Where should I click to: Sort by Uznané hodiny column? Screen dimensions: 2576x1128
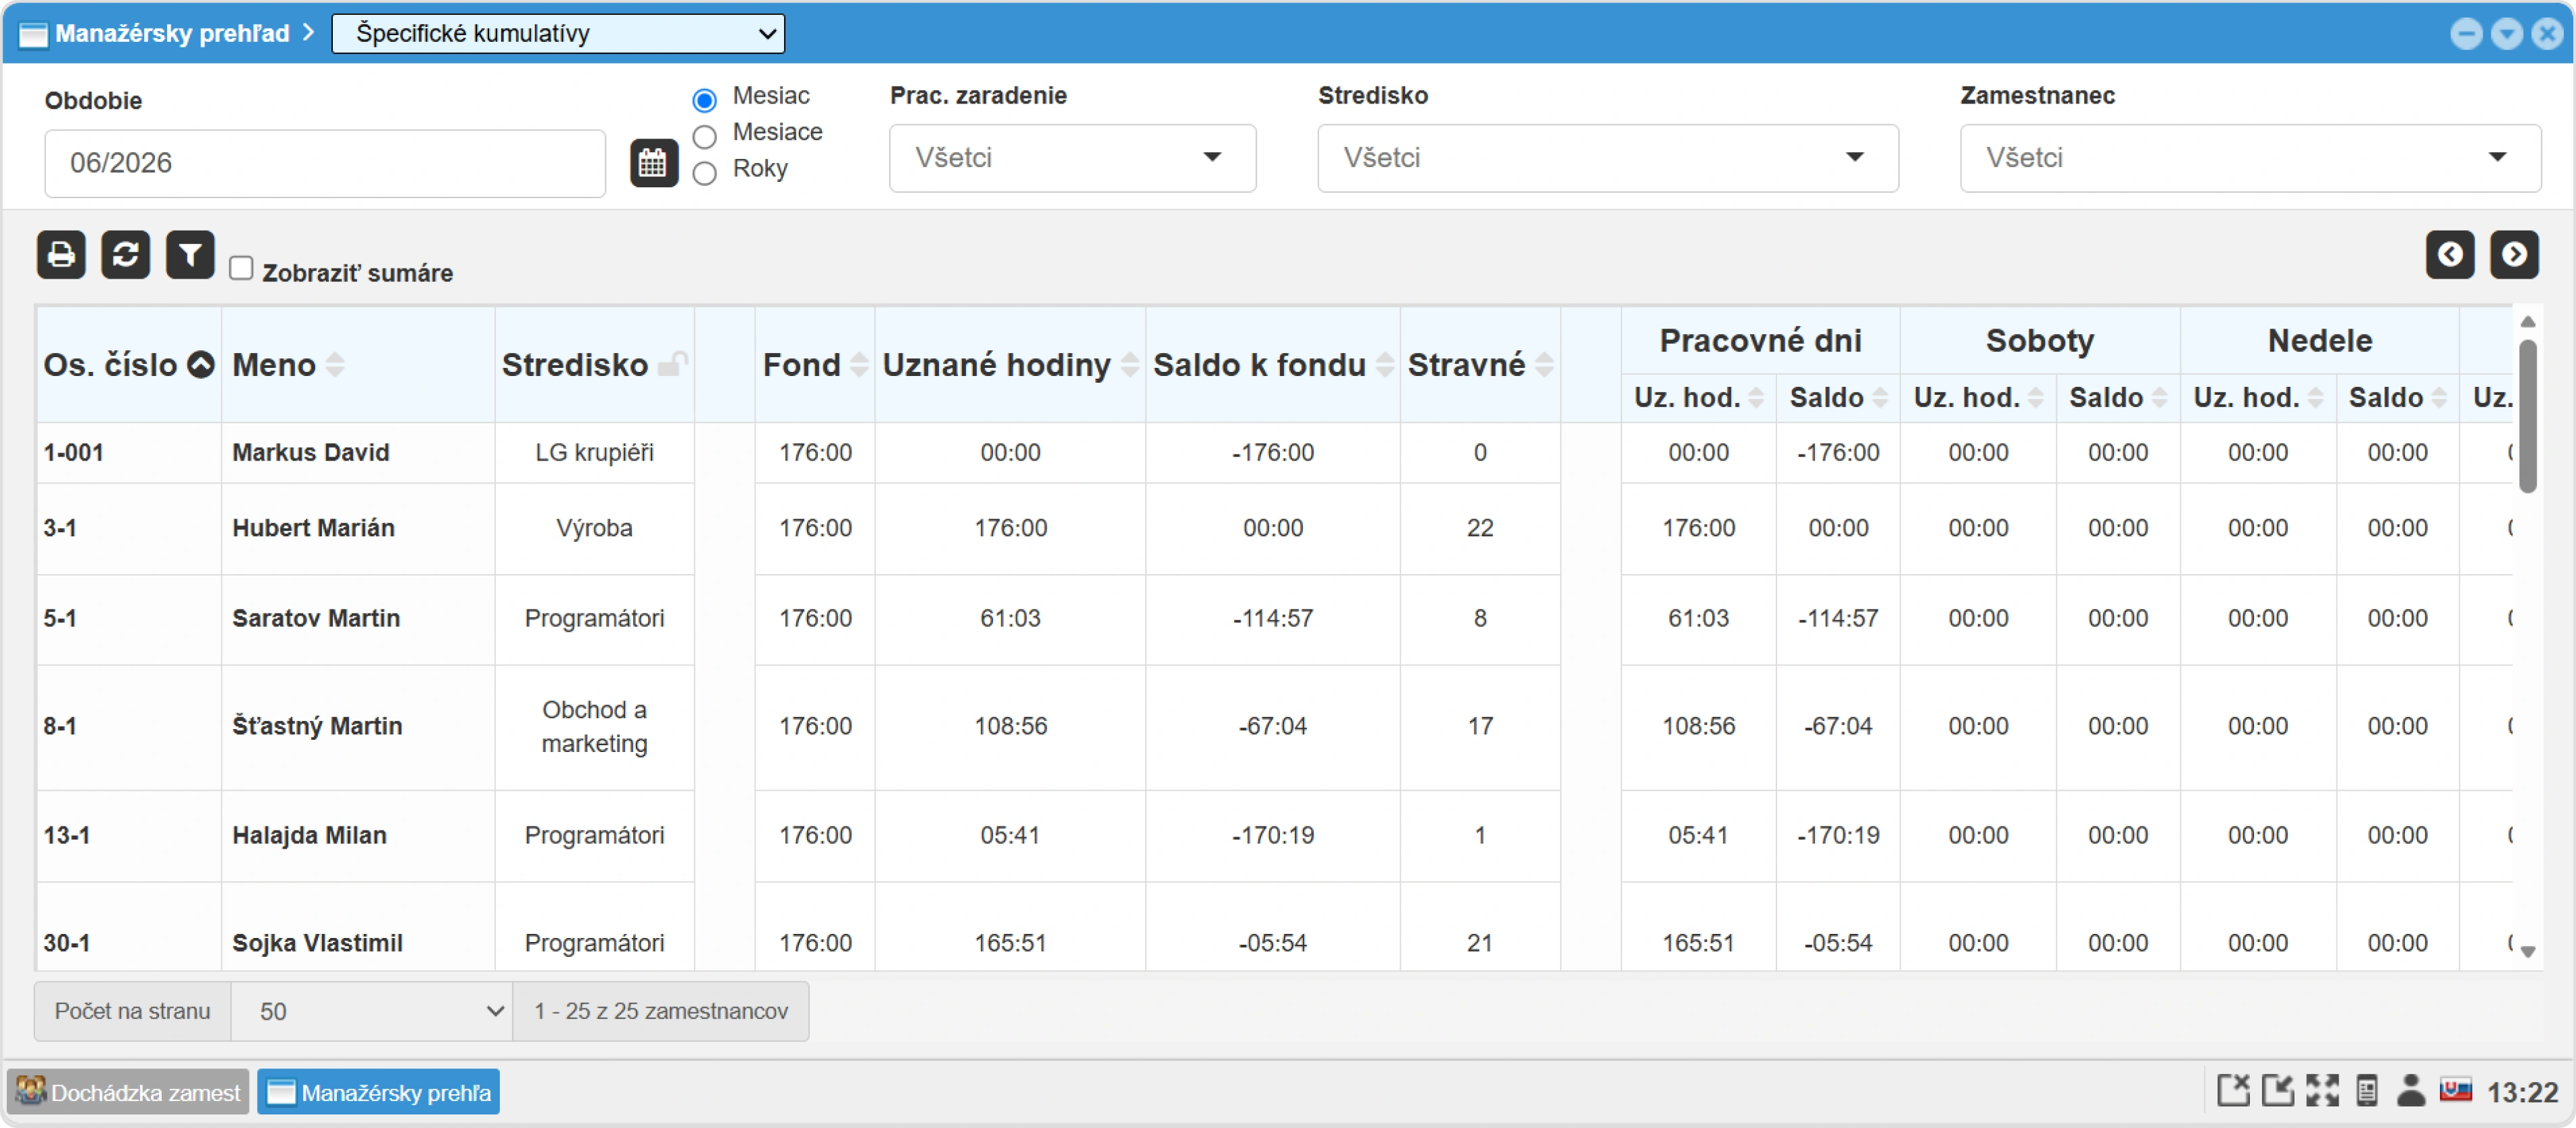point(1130,365)
